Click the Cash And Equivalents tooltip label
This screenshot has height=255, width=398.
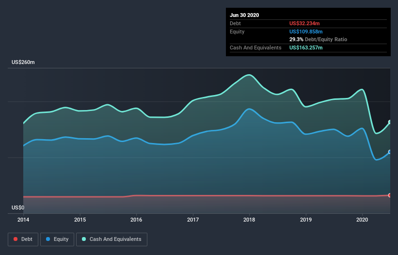click(255, 48)
